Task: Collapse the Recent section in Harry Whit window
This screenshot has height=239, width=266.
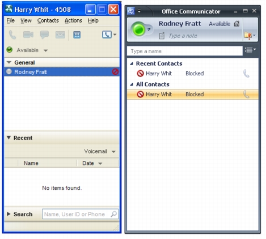Action: click(9, 138)
